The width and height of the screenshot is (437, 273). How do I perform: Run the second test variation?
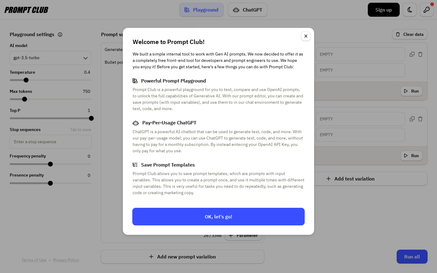point(412,156)
